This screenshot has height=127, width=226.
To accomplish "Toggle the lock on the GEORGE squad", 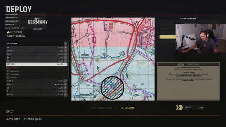I will click(58, 64).
